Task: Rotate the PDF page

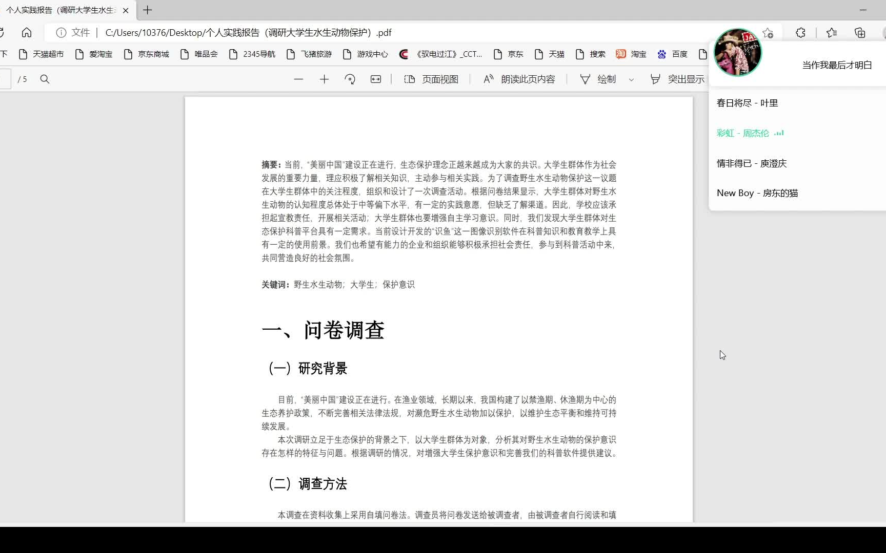Action: (350, 79)
